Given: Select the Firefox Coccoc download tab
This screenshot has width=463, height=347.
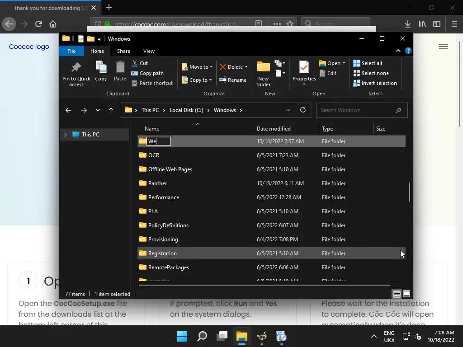Looking at the screenshot, I should coord(51,8).
